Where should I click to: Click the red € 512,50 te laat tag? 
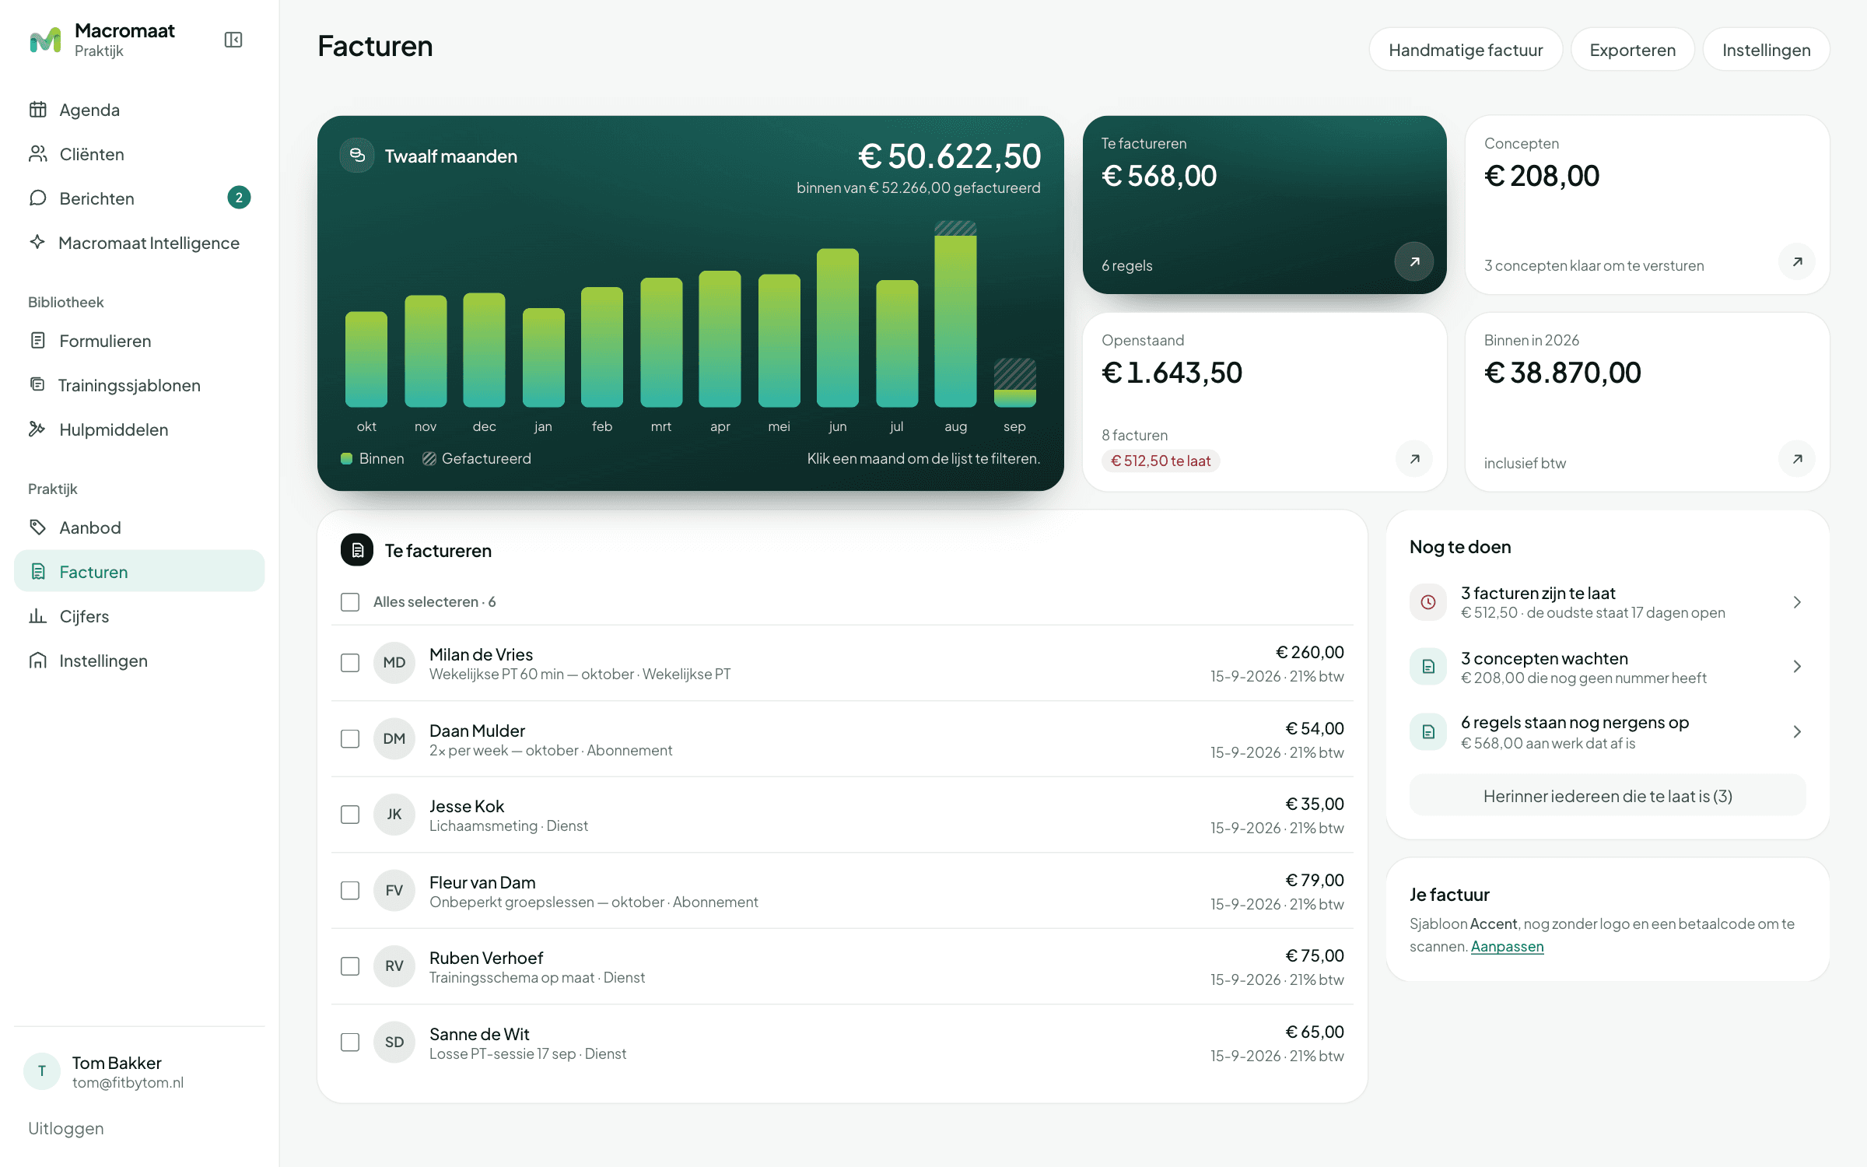pos(1161,461)
